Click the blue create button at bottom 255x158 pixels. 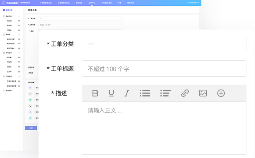point(31,128)
